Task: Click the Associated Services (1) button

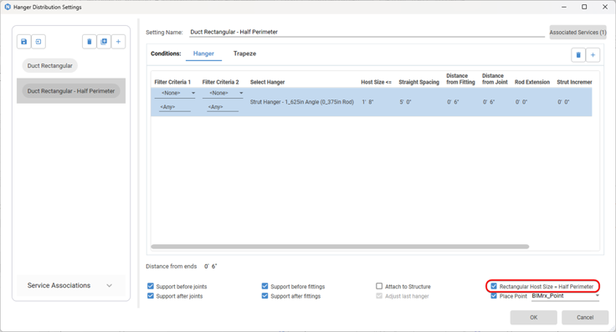Action: (x=577, y=33)
